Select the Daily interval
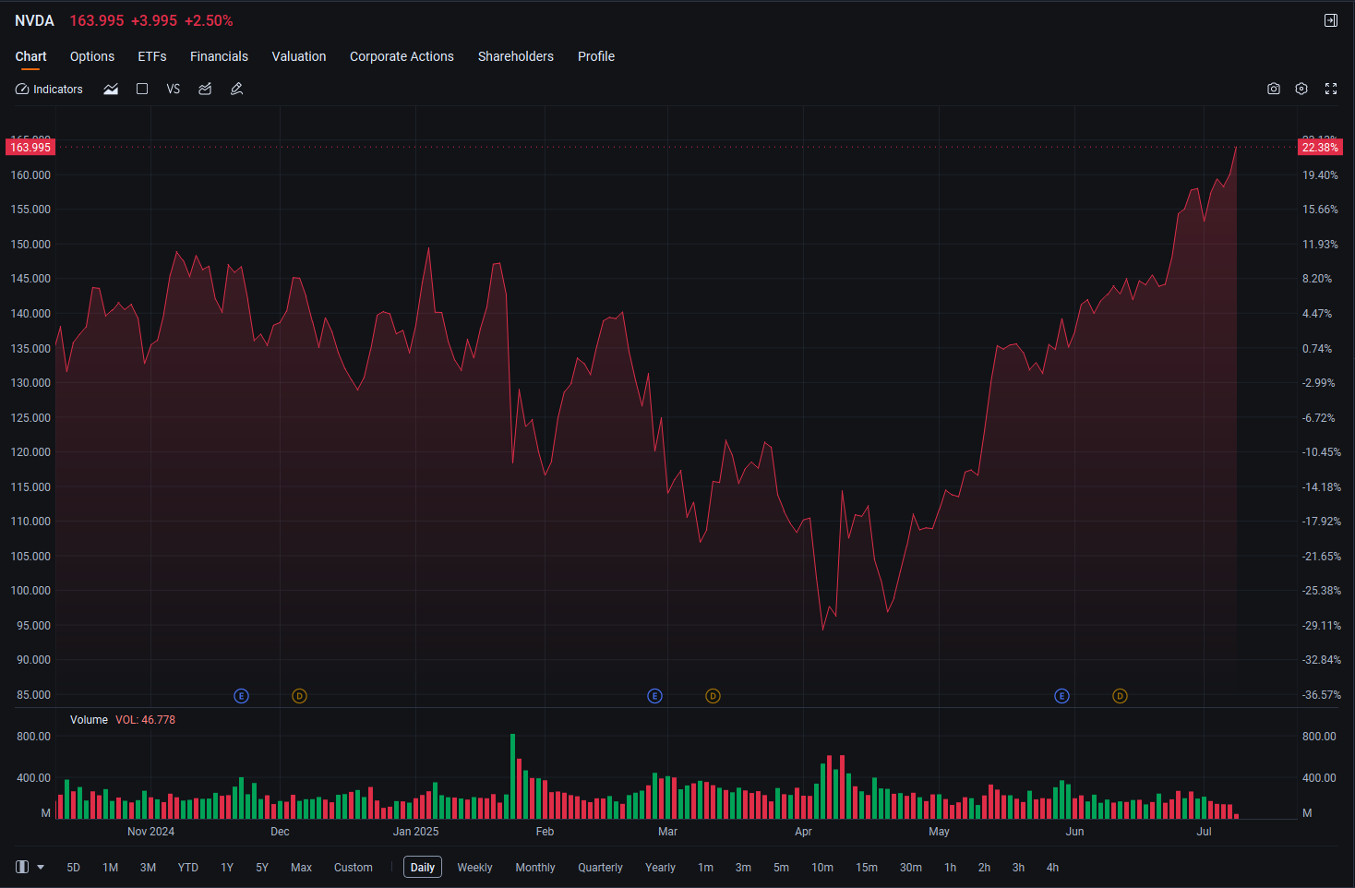 (423, 868)
